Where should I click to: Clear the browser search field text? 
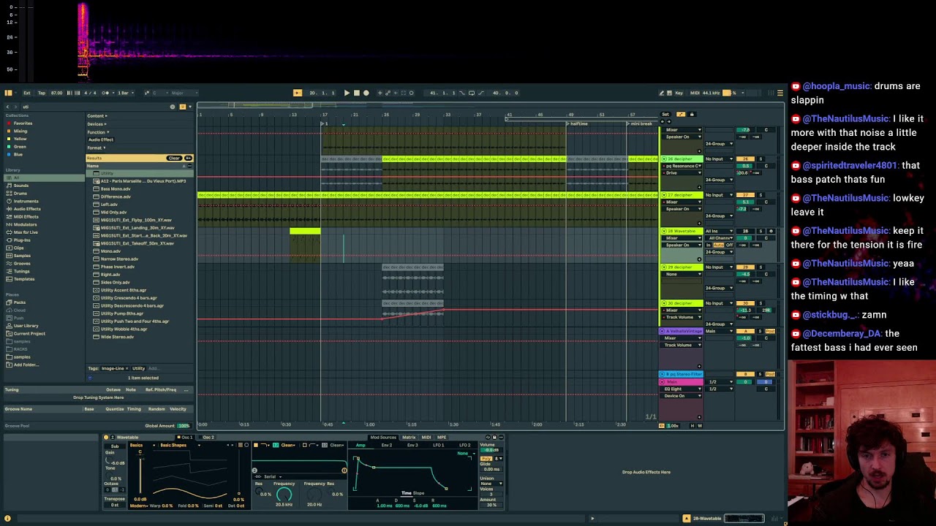click(x=173, y=107)
